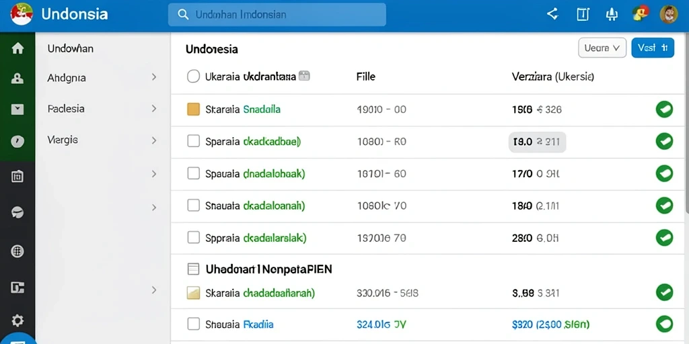
Task: Select Viergis in navigation panel
Action: click(63, 140)
